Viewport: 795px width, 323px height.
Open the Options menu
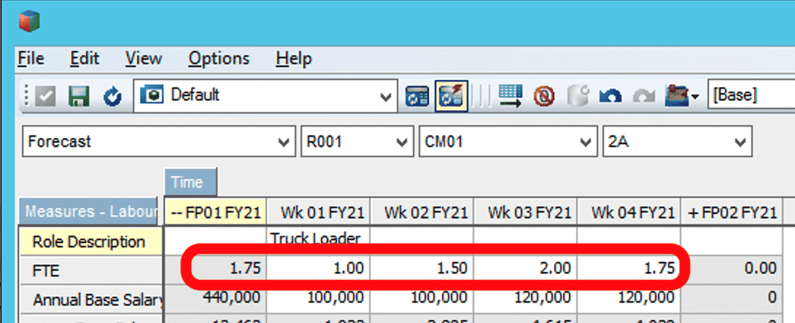click(x=219, y=59)
